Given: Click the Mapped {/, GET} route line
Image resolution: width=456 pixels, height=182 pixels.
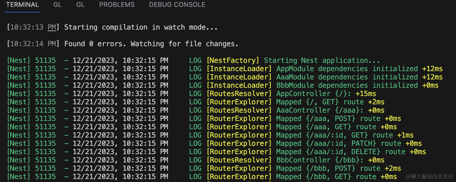Looking at the screenshot, I should tap(320, 102).
